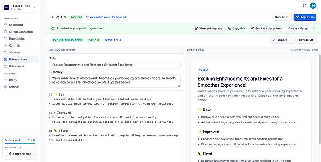Open Settings under Account
Image resolution: width=321 pixels, height=162 pixels.
20,87
